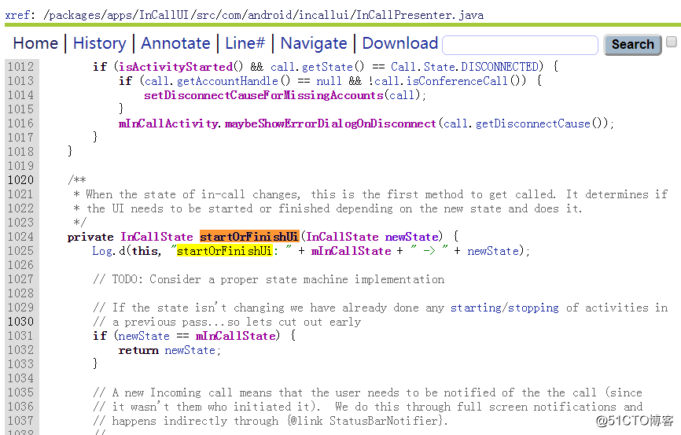
Task: Jump to line number 1020
Action: coord(20,180)
